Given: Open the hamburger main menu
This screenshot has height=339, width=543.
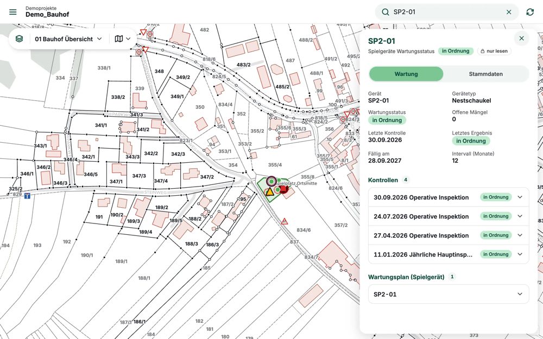Looking at the screenshot, I should (x=13, y=12).
